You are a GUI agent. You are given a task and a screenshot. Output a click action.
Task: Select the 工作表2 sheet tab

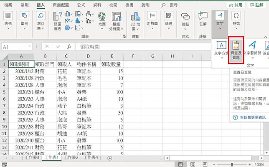71,157
